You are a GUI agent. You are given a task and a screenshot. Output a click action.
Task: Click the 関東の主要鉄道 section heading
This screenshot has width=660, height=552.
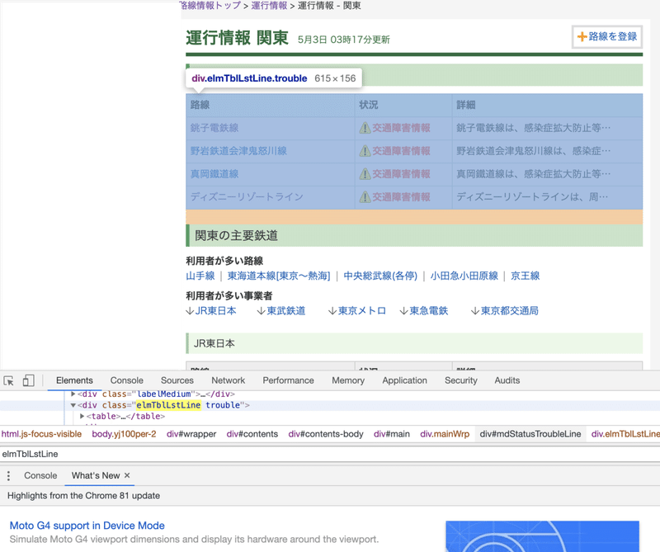[x=236, y=236]
